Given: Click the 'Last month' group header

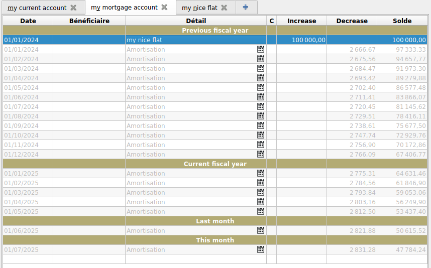Looking at the screenshot, I should click(215, 221).
